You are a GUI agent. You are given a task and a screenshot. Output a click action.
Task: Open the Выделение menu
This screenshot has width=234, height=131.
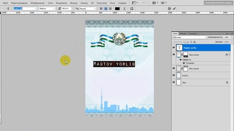[61, 3]
